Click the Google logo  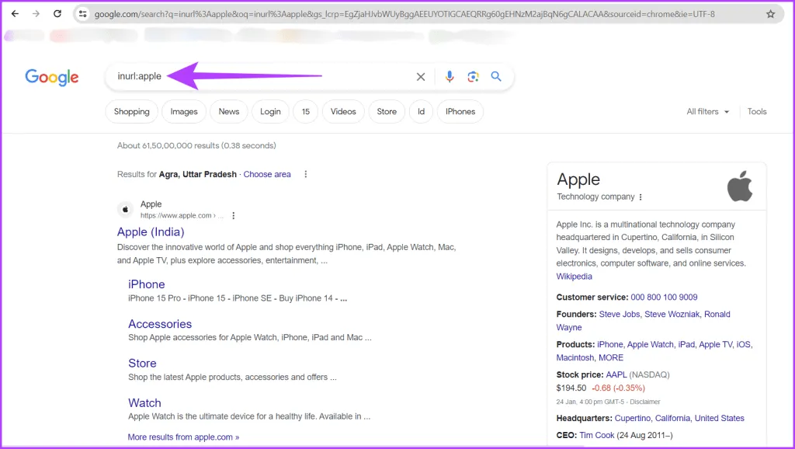pyautogui.click(x=52, y=77)
